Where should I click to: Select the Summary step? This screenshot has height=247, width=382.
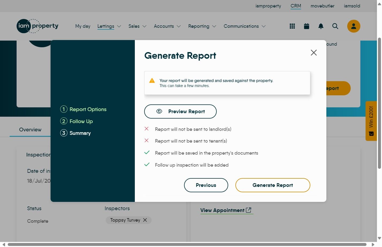tap(80, 133)
